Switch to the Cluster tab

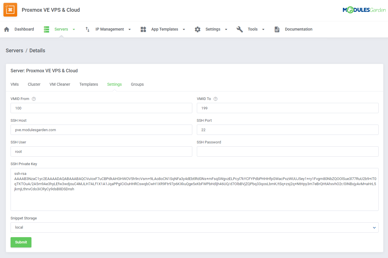click(34, 84)
